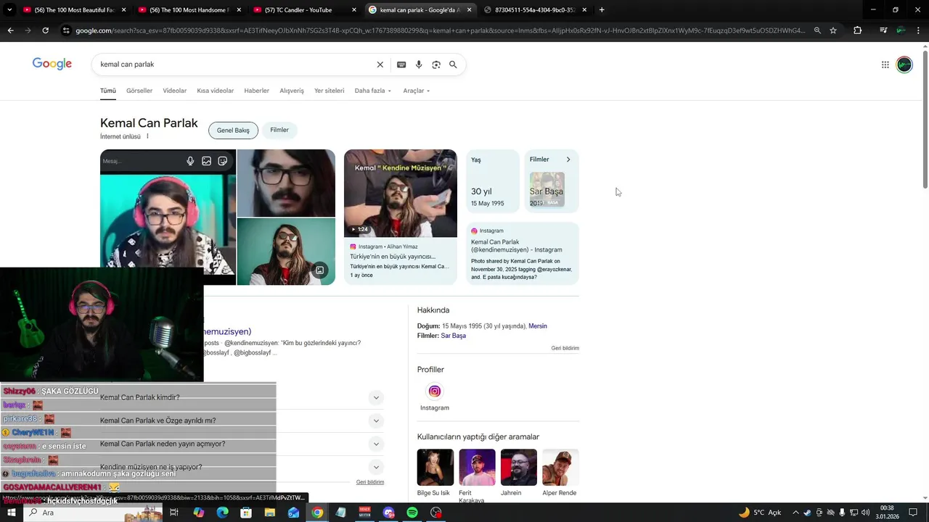Switch to the Haberler tab
Image resolution: width=929 pixels, height=522 pixels.
click(257, 91)
